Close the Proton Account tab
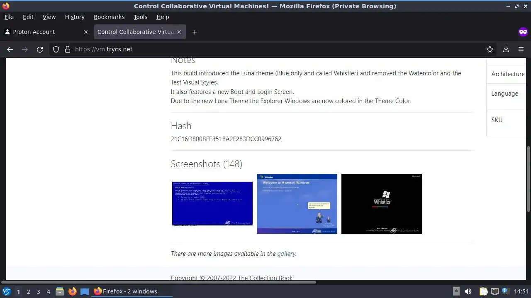The image size is (531, 298). tap(86, 32)
